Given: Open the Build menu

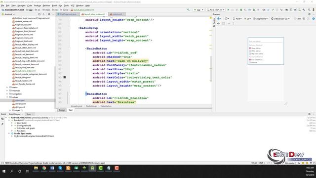Looking at the screenshot, I should [54, 5].
